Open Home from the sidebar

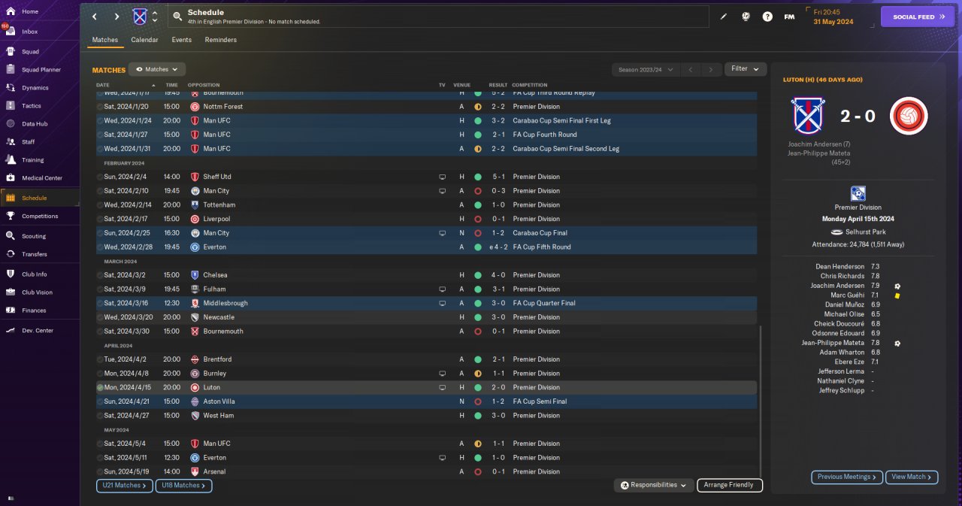(x=30, y=11)
